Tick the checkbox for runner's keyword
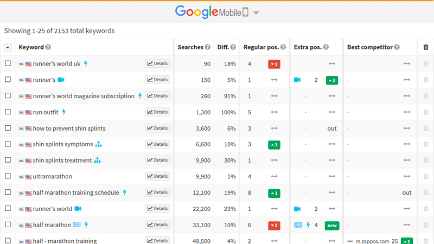The image size is (434, 244). point(8,79)
